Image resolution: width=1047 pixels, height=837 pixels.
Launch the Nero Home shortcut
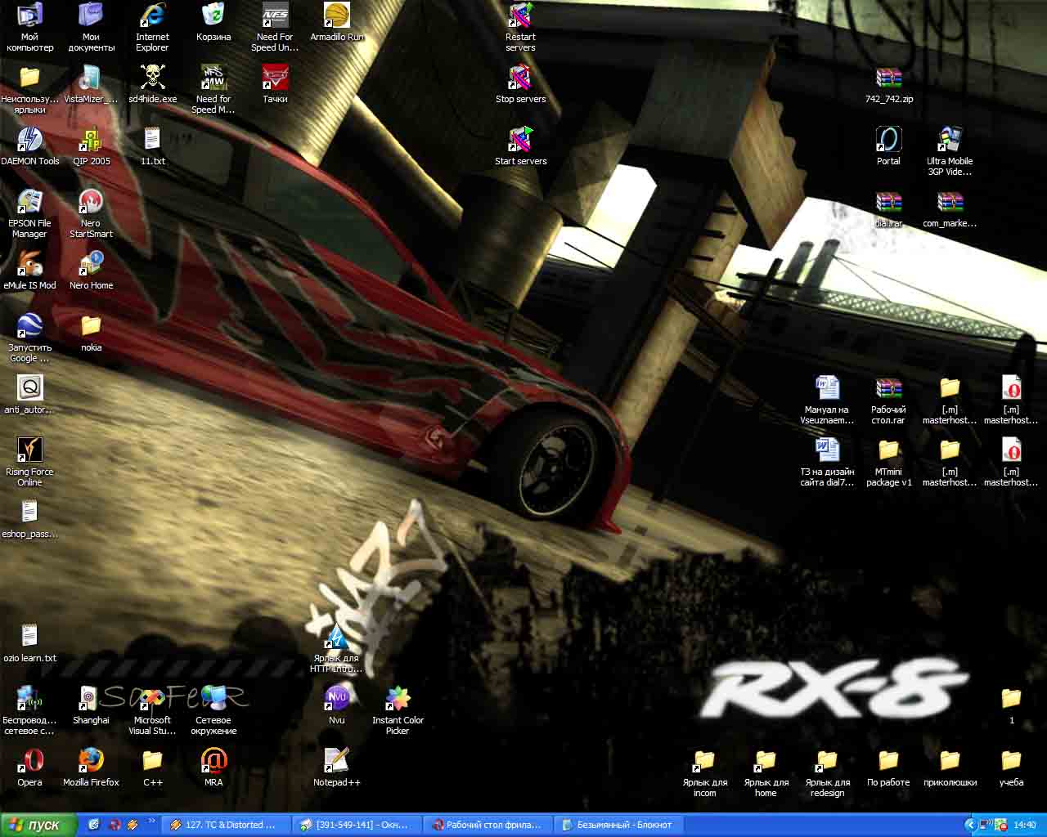coord(91,271)
